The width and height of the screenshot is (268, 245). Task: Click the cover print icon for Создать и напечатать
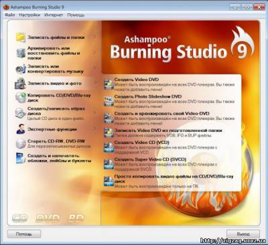click(21, 158)
